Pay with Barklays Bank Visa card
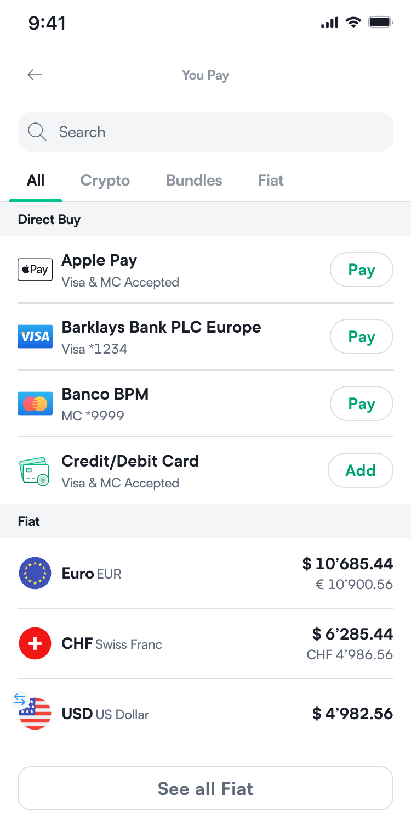This screenshot has width=411, height=819. coord(361,336)
